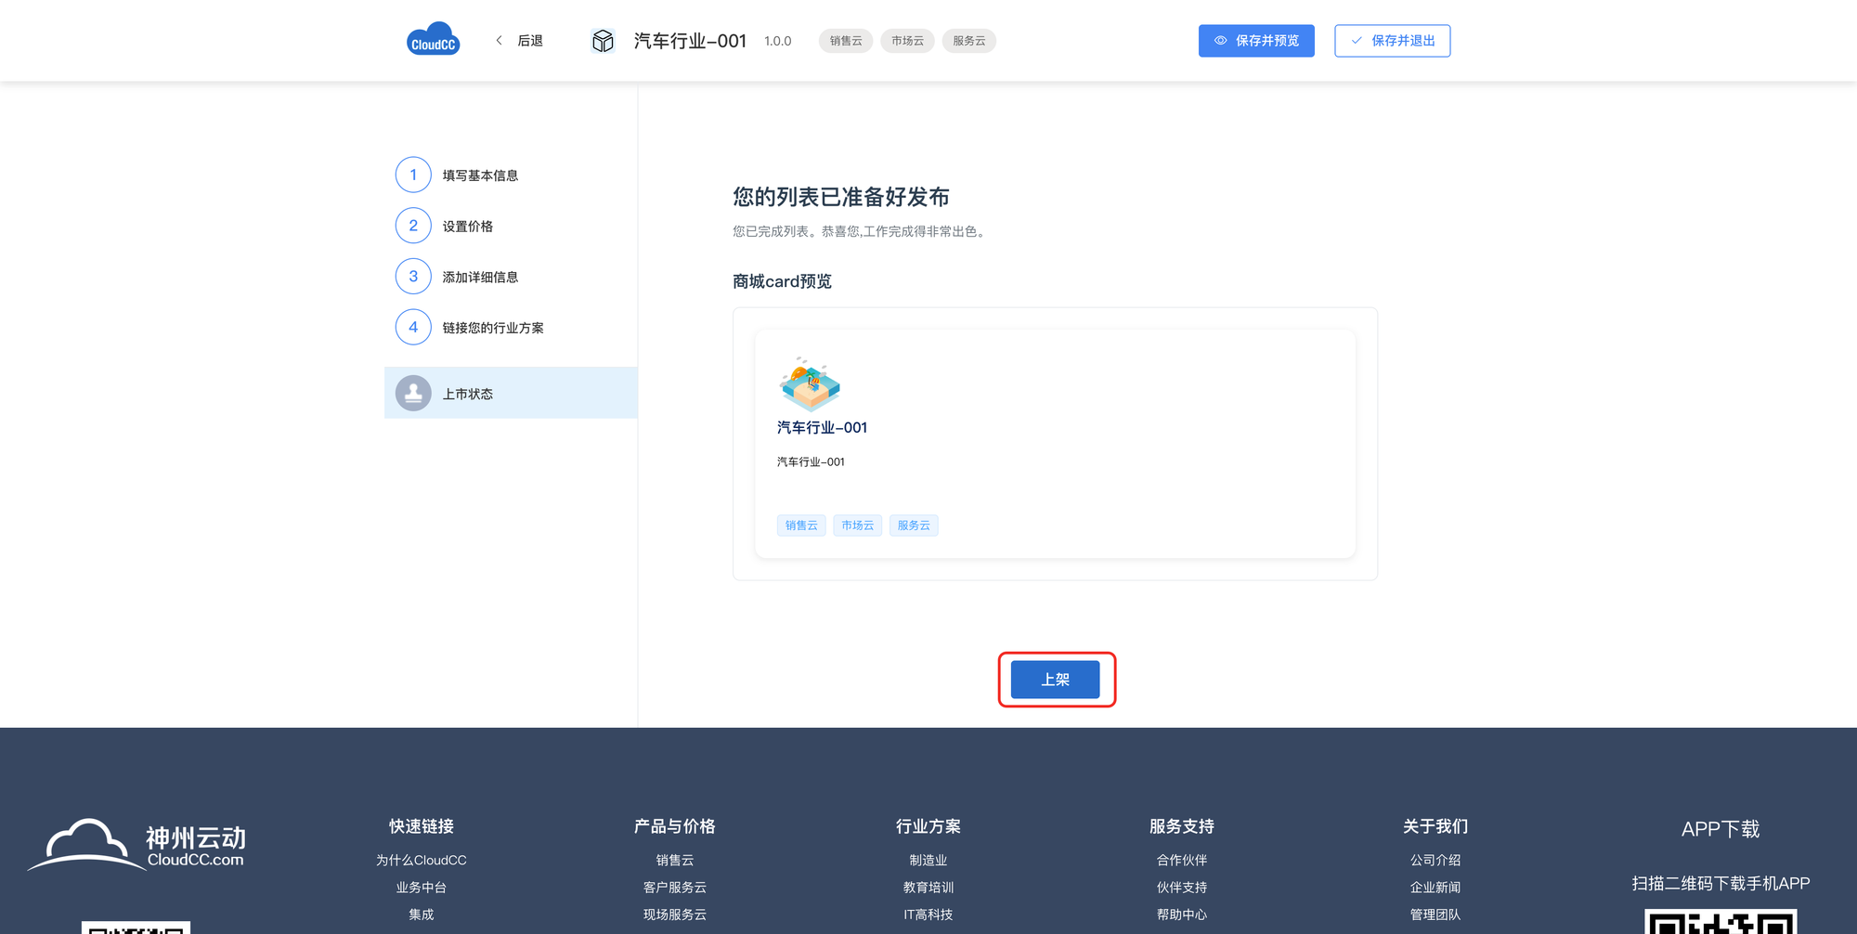Click 保存并预览 button
The image size is (1857, 934).
1255,41
